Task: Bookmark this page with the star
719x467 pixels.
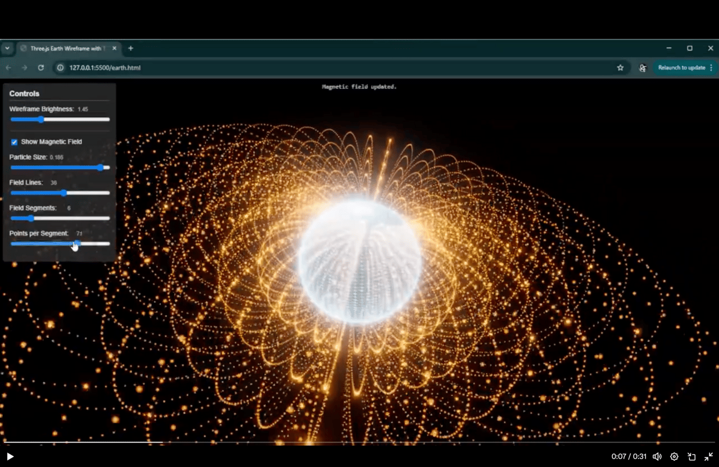Action: coord(620,67)
